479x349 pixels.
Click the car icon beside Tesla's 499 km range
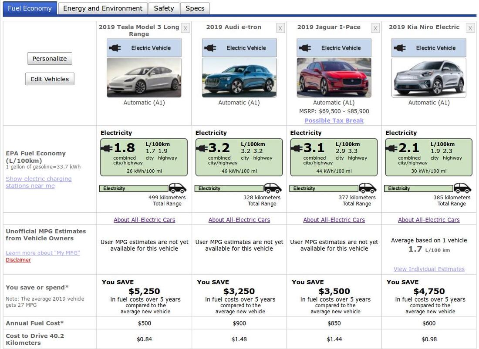tap(178, 188)
